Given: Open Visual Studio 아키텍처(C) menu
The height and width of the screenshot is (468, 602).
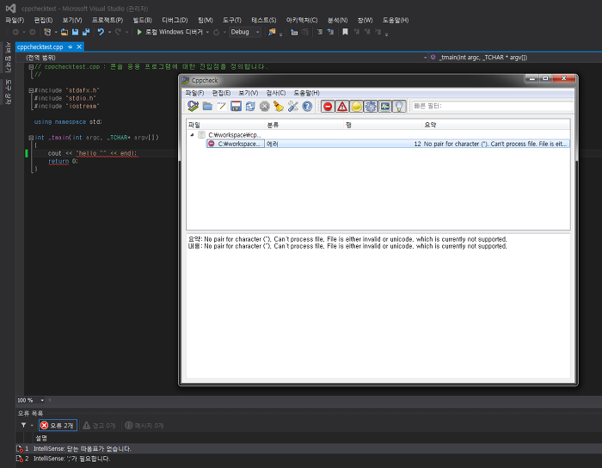Looking at the screenshot, I should pos(302,20).
